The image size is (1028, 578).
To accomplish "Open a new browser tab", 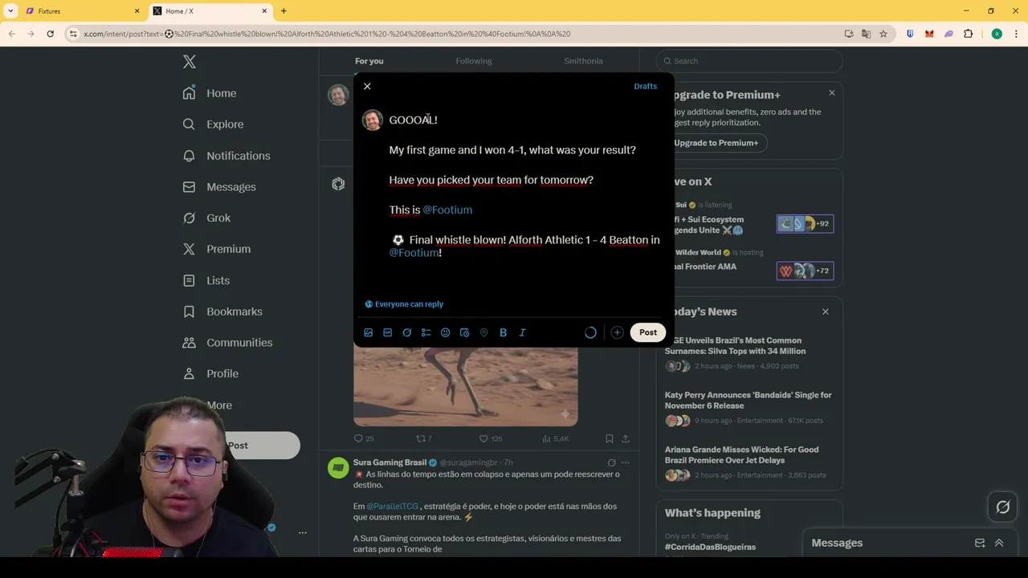I will pos(284,11).
